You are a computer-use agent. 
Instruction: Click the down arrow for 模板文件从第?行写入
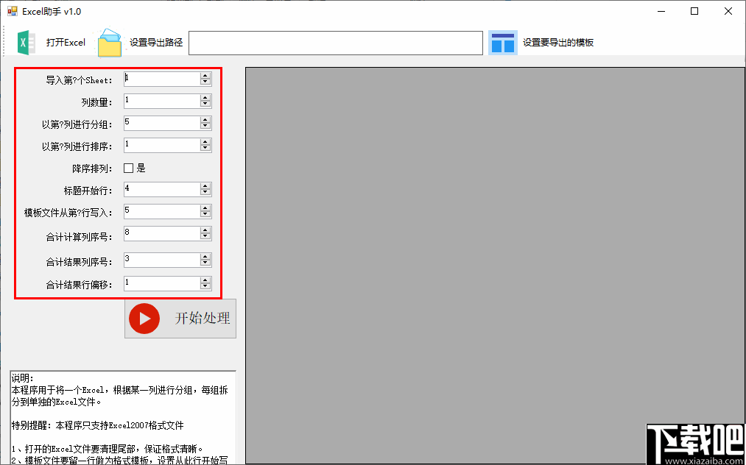(205, 214)
